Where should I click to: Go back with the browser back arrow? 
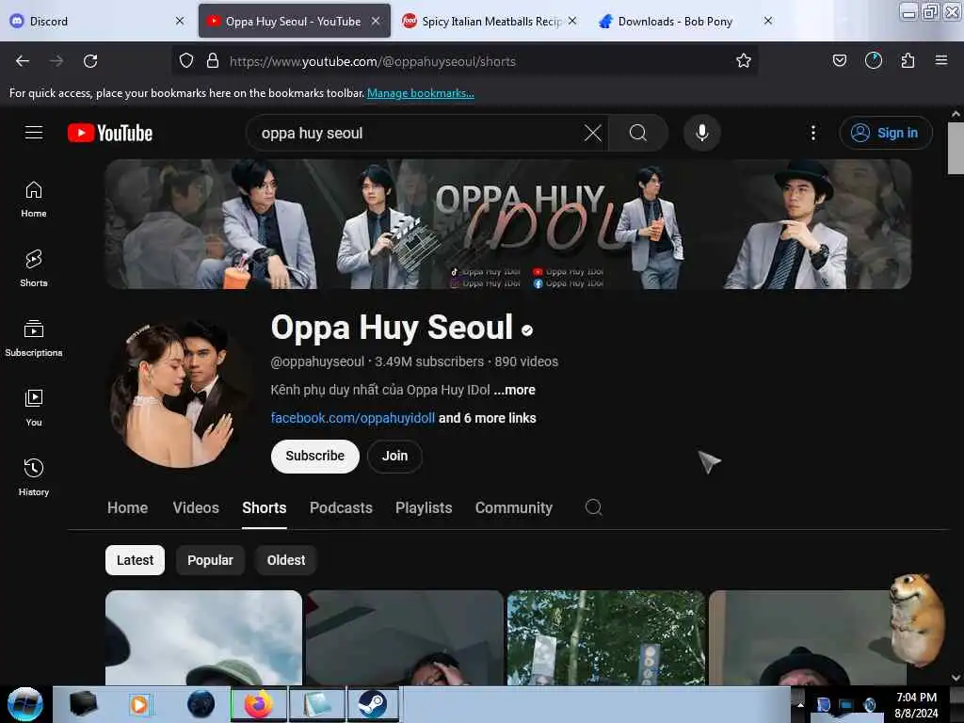23,61
